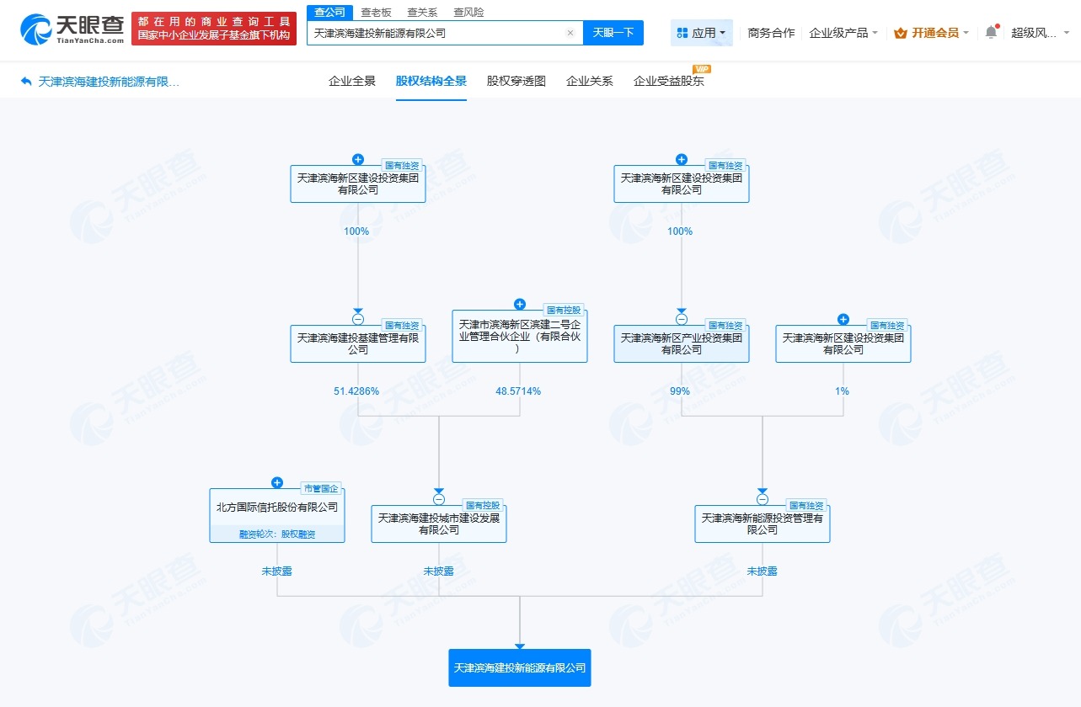Expand the plus icon on 北方国际信托股份有限公司
This screenshot has width=1081, height=707.
coord(277,482)
